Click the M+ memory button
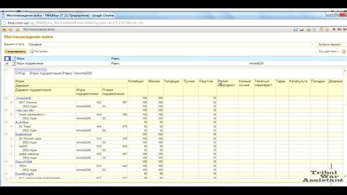347x195 pixels. [x=339, y=29]
